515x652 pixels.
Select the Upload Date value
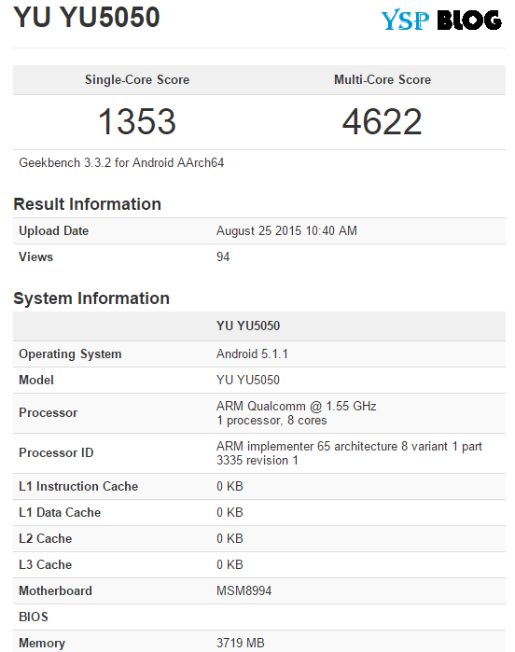(x=286, y=230)
